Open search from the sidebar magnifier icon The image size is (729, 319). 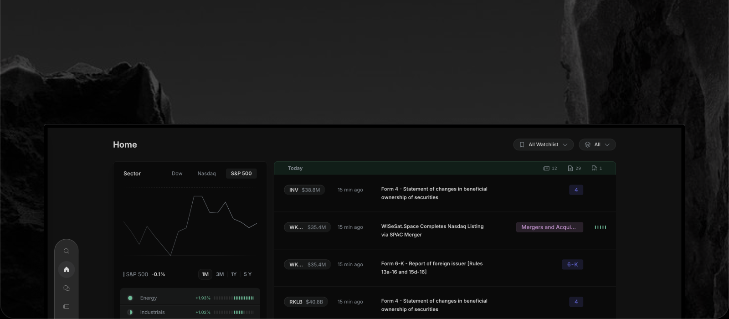coord(67,251)
